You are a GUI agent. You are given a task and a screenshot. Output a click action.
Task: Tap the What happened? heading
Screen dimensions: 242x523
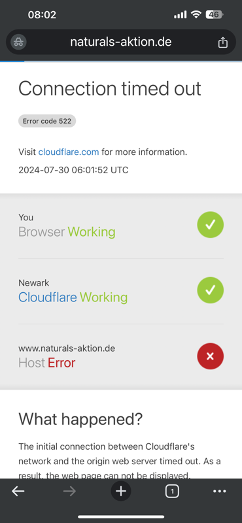click(x=80, y=419)
